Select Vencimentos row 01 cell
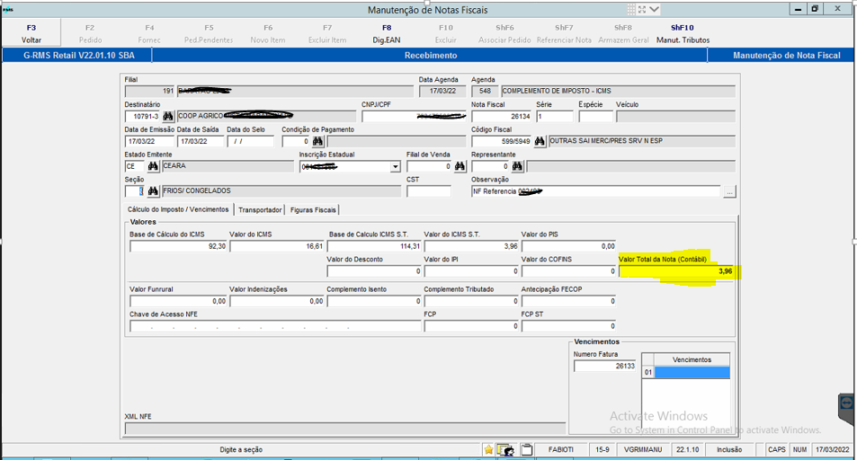The height and width of the screenshot is (460, 857). (692, 373)
